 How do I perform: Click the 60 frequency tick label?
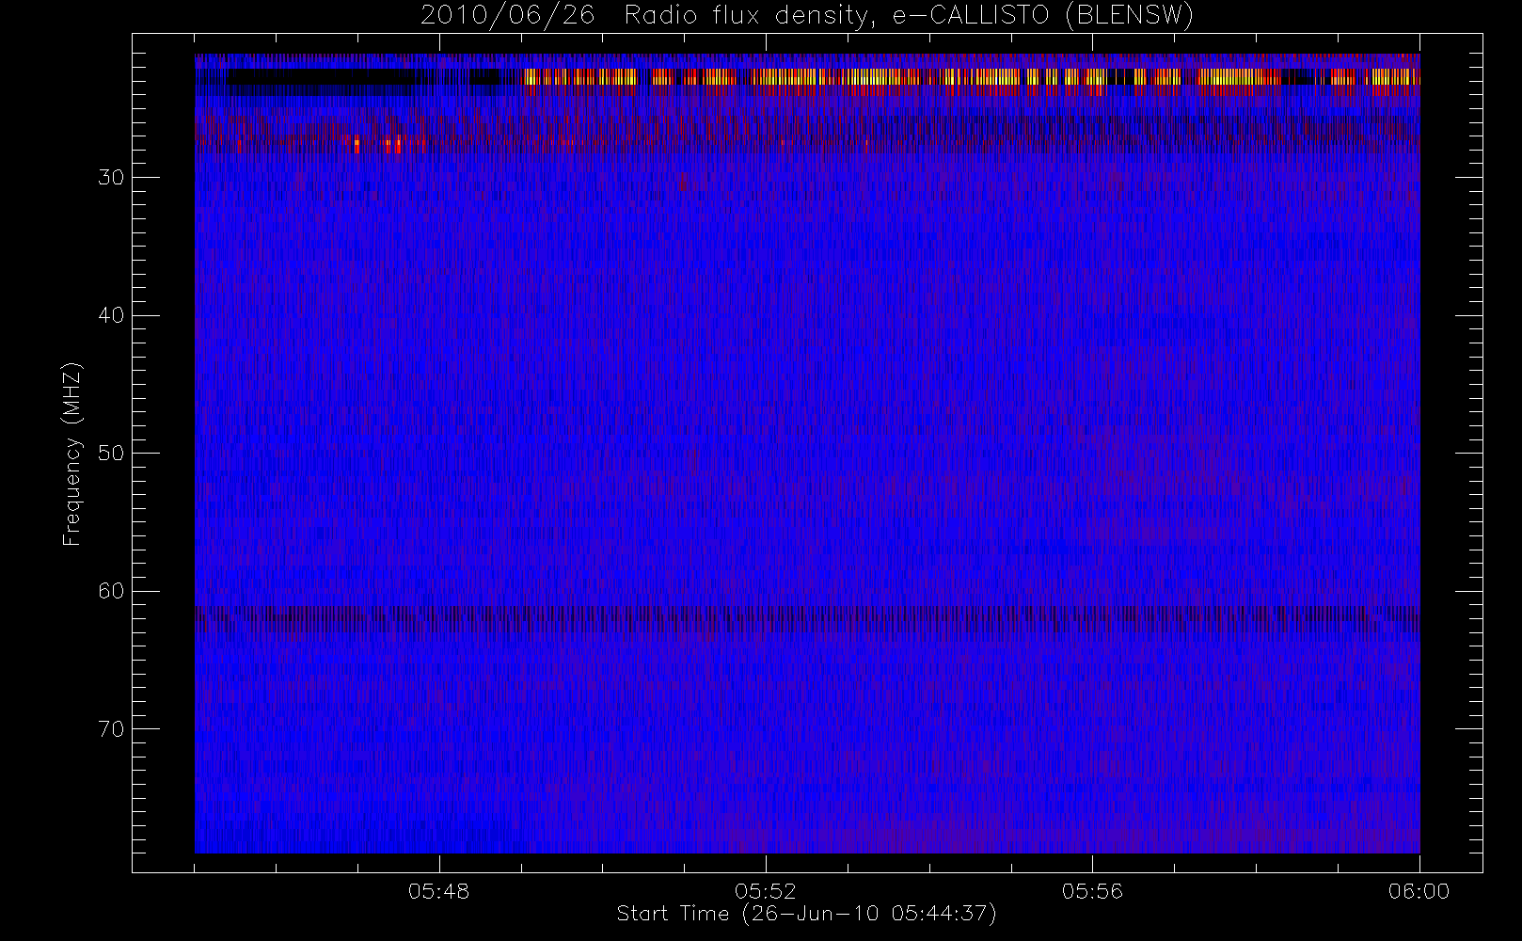click(x=111, y=591)
